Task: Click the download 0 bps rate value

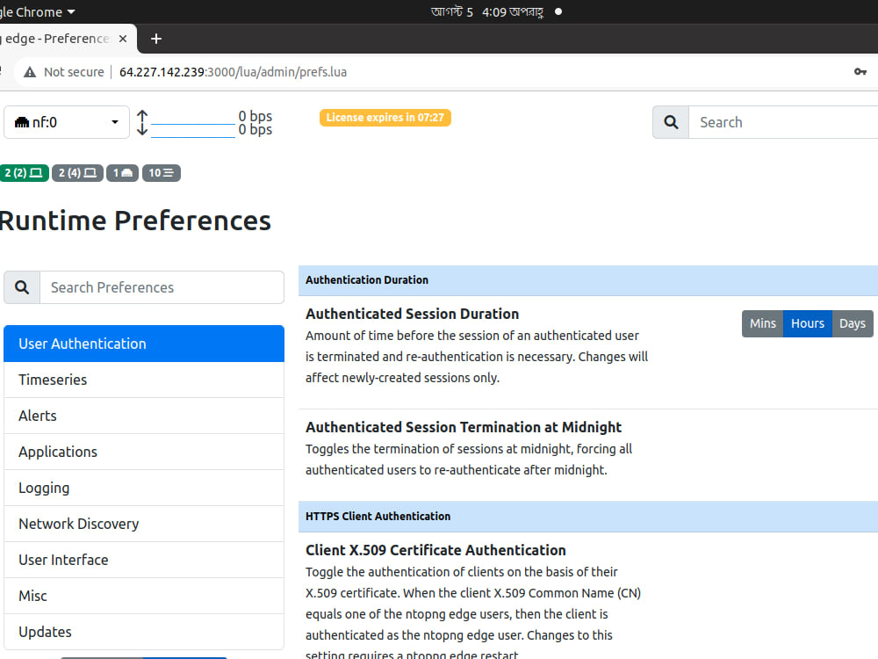Action: click(x=255, y=129)
